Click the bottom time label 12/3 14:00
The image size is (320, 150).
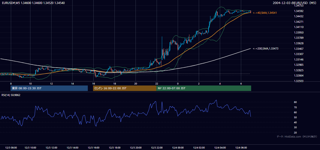[x=73, y=147]
